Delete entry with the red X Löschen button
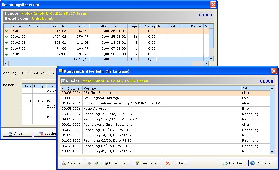Image resolution: width=279 pixels, height=170 pixels. pyautogui.click(x=176, y=163)
